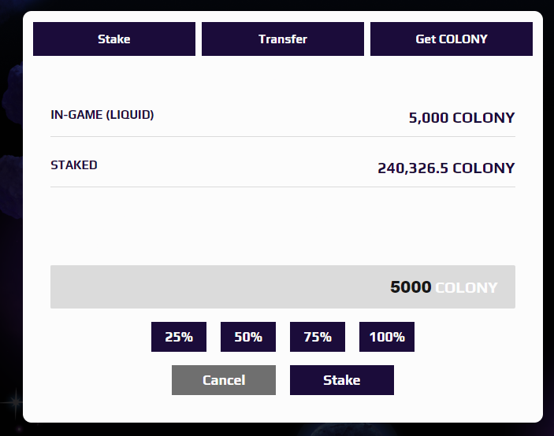Click the greyed COLONY suffix in input
The width and height of the screenshot is (554, 436).
466,287
